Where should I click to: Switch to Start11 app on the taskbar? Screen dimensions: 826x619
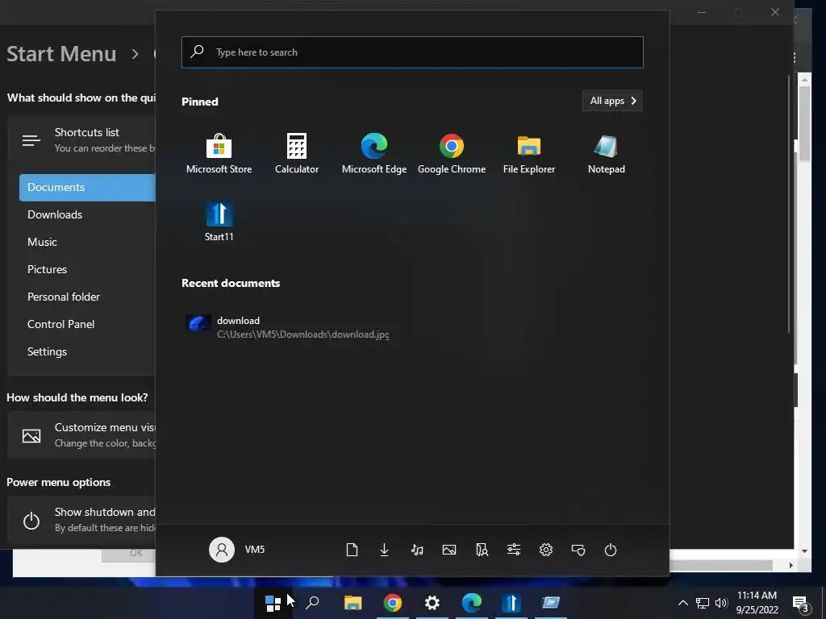click(511, 603)
